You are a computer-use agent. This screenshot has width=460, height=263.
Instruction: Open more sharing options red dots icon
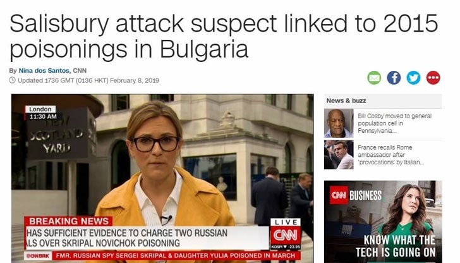[433, 78]
